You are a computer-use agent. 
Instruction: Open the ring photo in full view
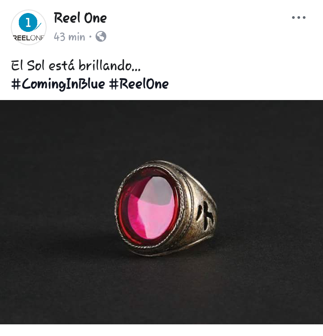[161, 212]
